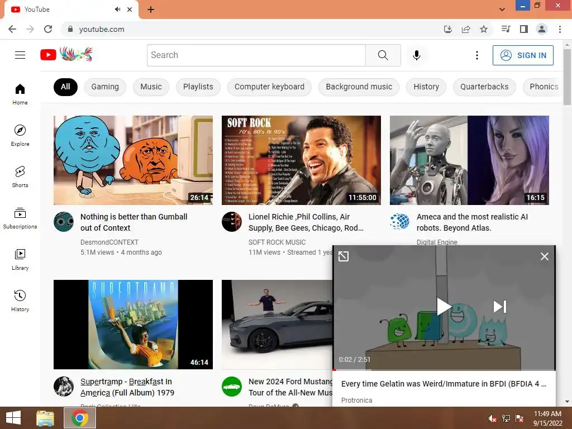Open YouTube settings three-dot menu
The width and height of the screenshot is (572, 429).
[x=476, y=55]
